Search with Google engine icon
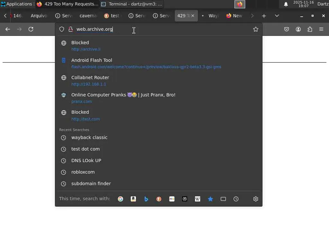 click(x=120, y=199)
